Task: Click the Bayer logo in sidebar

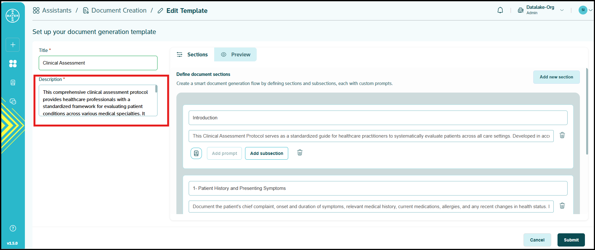Action: [13, 16]
